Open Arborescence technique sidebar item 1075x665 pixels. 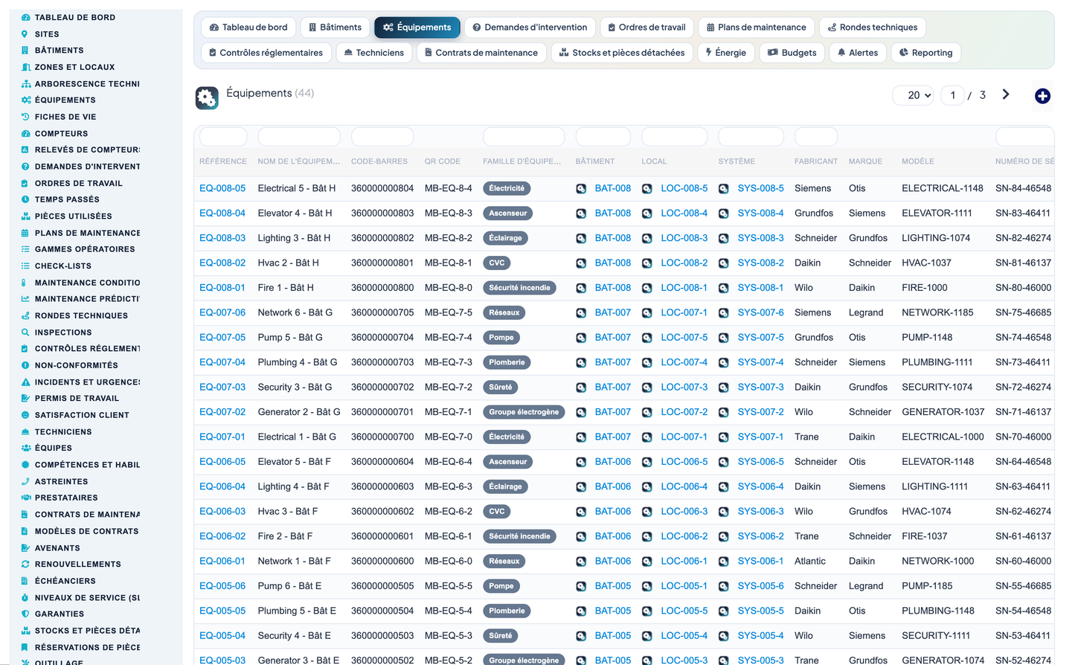tap(87, 84)
